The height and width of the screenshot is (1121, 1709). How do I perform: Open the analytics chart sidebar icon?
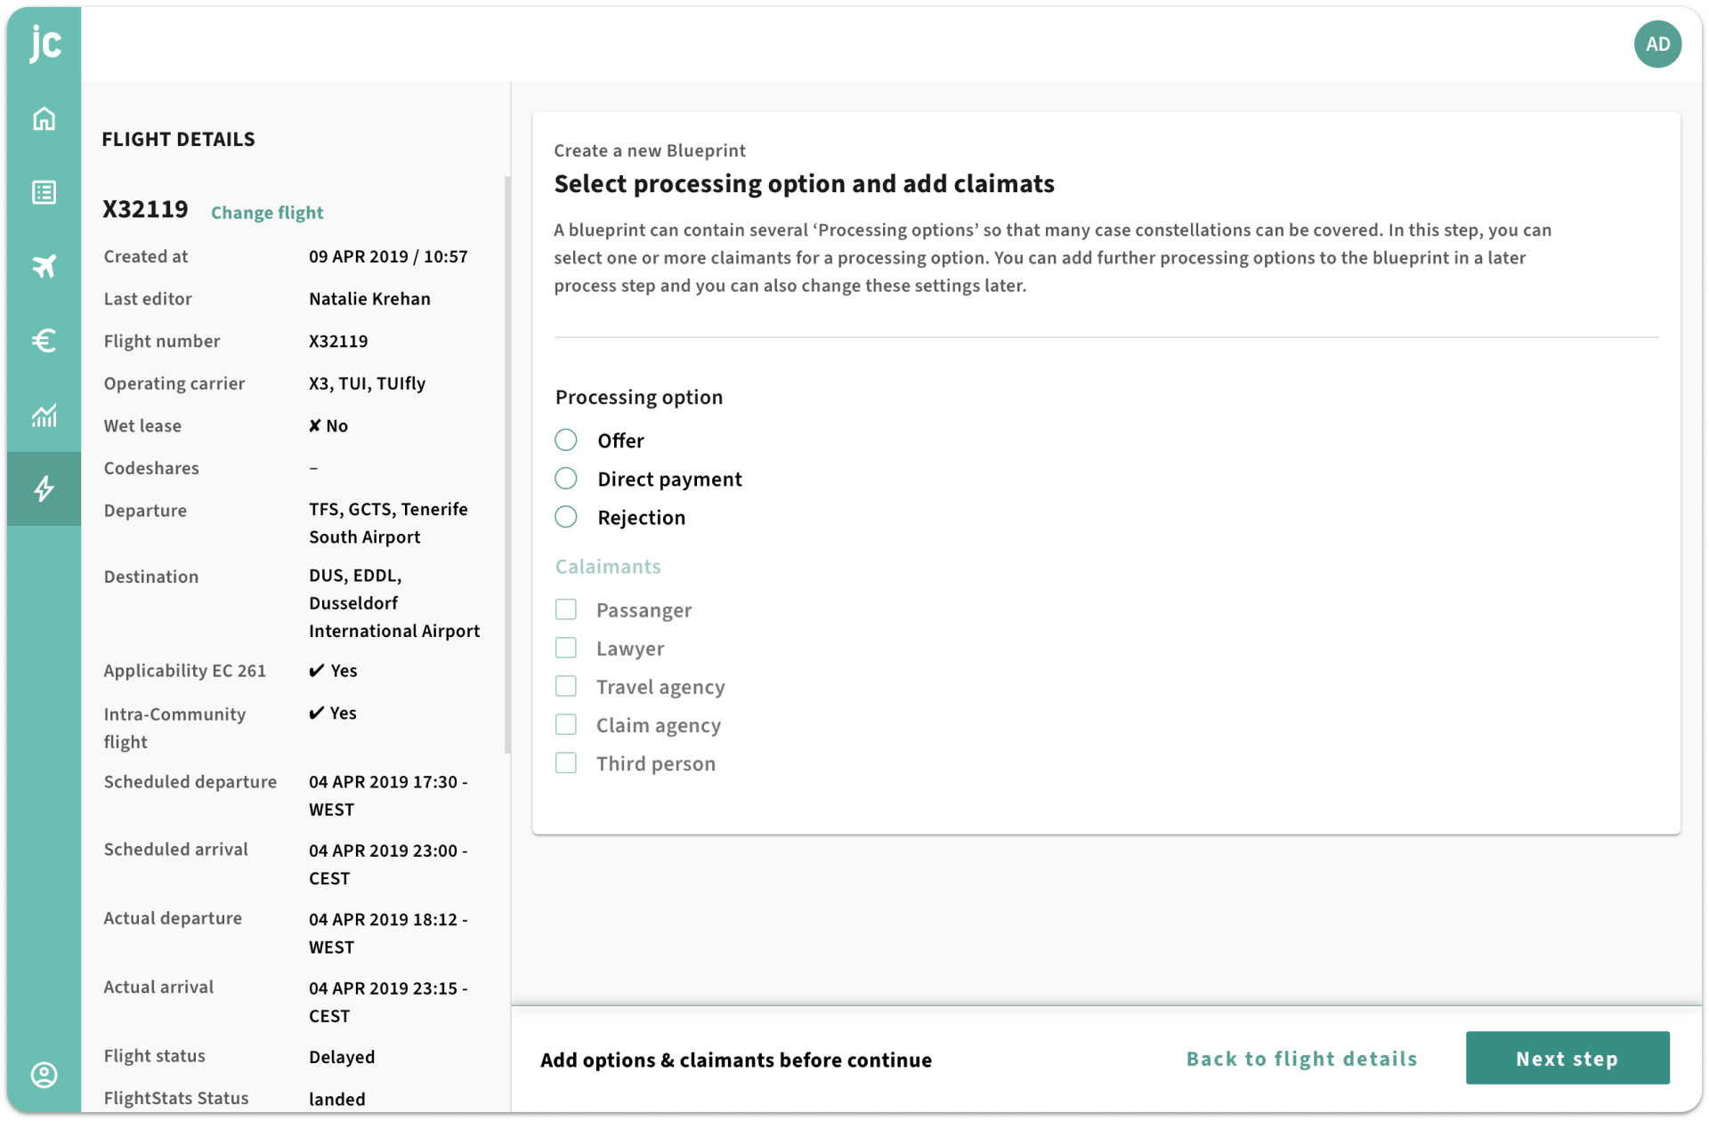point(45,415)
